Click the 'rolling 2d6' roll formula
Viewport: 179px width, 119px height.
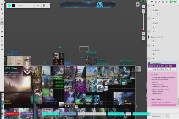pos(155,10)
